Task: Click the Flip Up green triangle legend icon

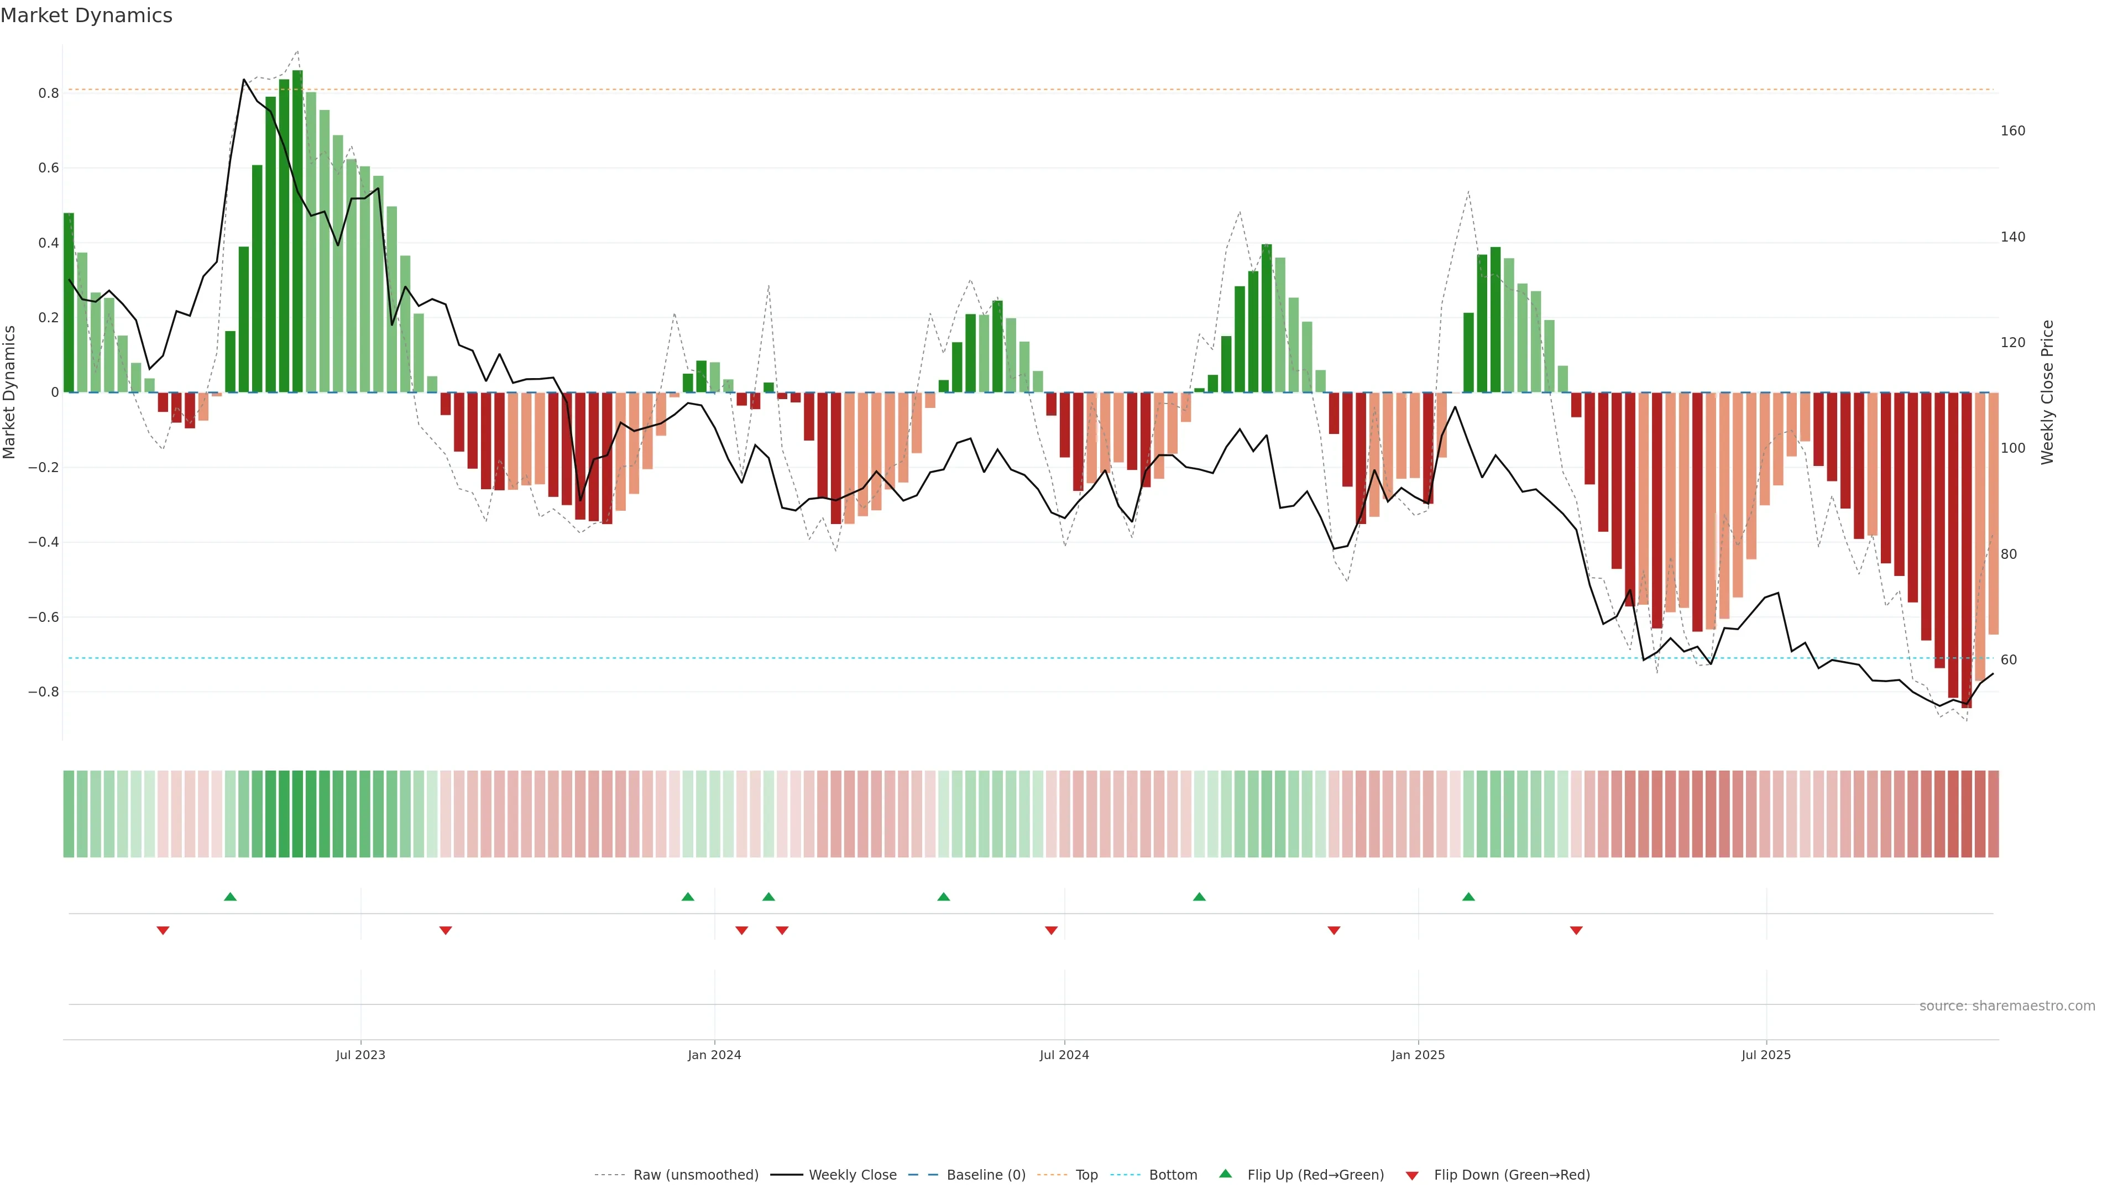Action: click(1225, 1174)
